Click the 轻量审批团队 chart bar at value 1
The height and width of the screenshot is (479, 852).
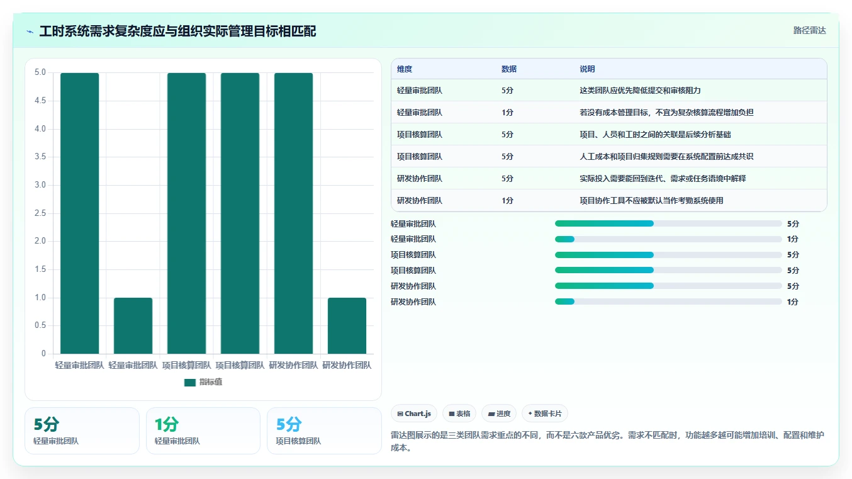point(133,325)
